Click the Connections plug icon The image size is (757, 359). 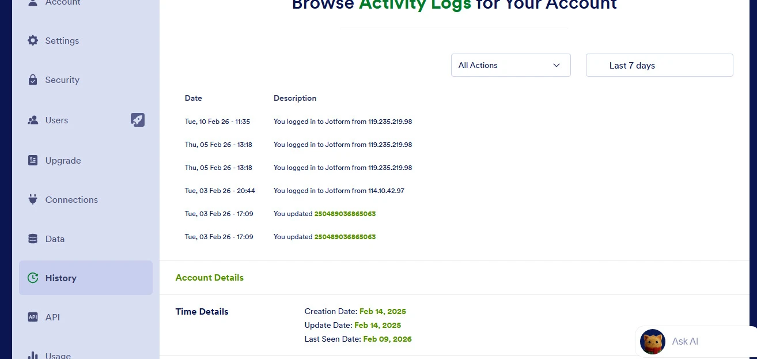click(x=33, y=199)
